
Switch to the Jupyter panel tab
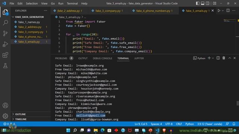tap(139, 58)
